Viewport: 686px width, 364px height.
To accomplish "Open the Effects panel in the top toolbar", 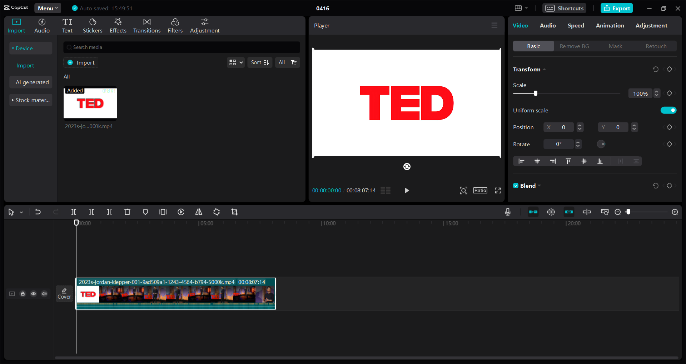I will [x=118, y=25].
